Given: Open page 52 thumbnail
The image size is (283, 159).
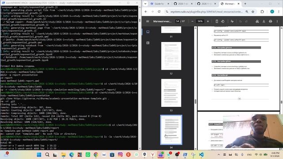Looking at the screenshot, I should 171,56.
